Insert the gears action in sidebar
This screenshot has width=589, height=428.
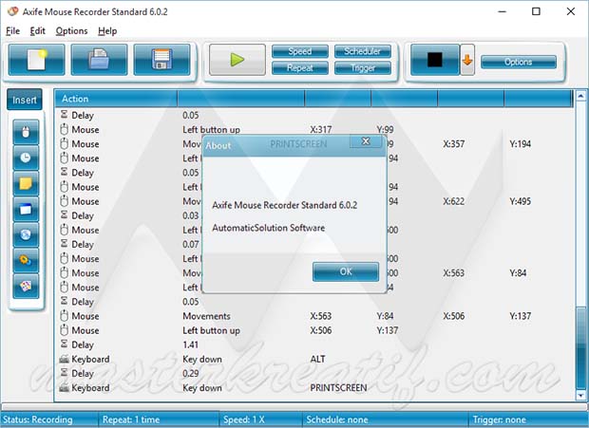26,260
